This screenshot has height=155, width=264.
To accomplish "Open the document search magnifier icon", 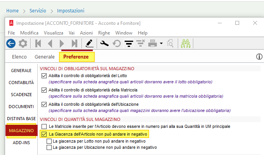I will pos(170,43).
